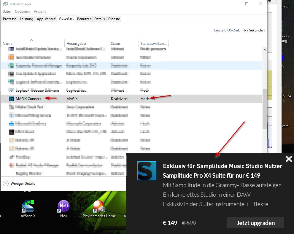This screenshot has width=294, height=234.
Task: Minimize the Task-Manager window
Action: (233, 4)
